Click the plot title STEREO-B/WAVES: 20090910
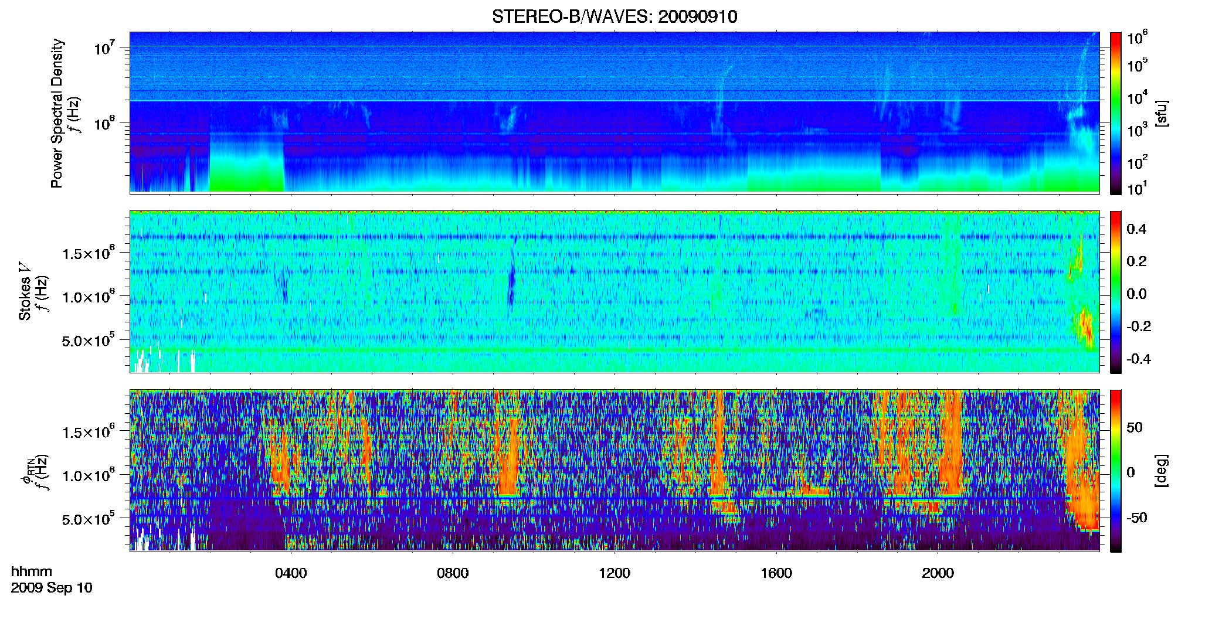The image size is (1229, 633). click(x=614, y=16)
